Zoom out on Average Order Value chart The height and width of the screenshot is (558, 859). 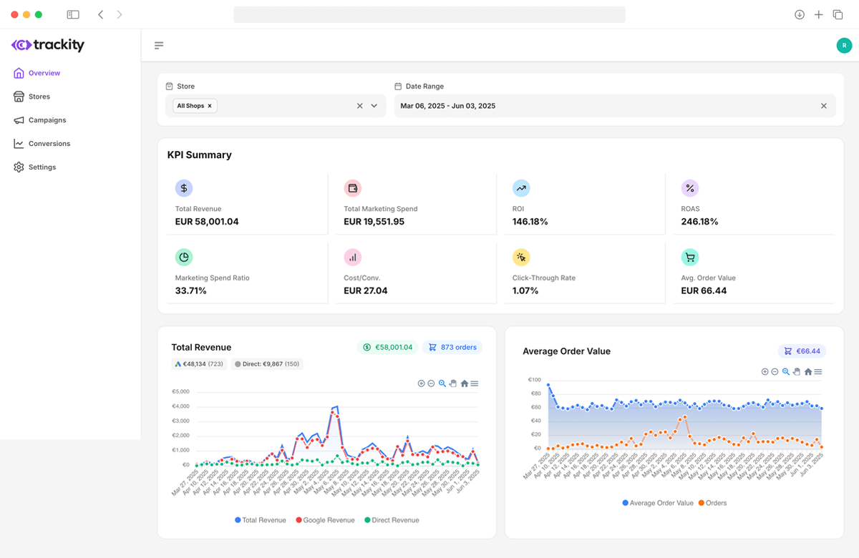[775, 372]
